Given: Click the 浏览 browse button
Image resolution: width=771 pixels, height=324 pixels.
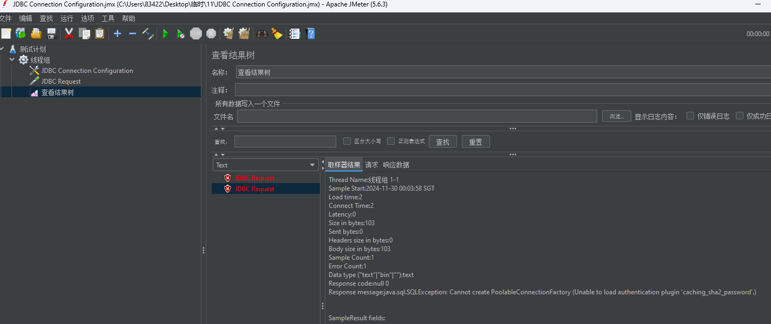Looking at the screenshot, I should [616, 116].
